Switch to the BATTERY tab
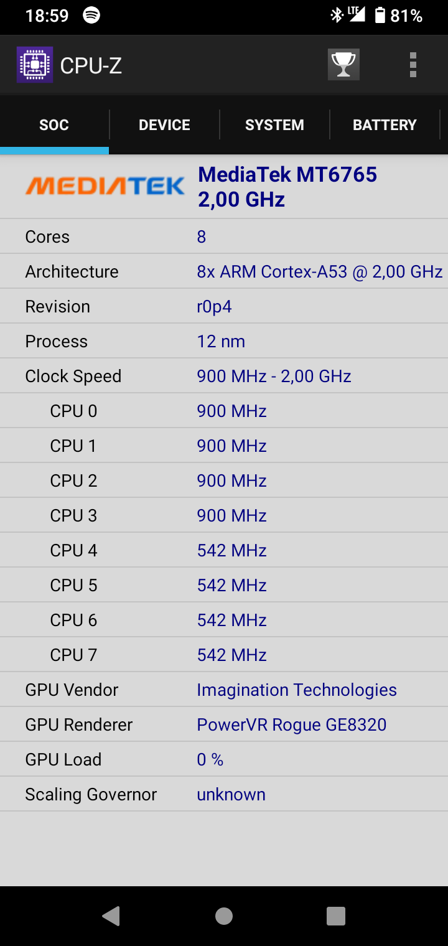The width and height of the screenshot is (448, 946). coord(385,125)
